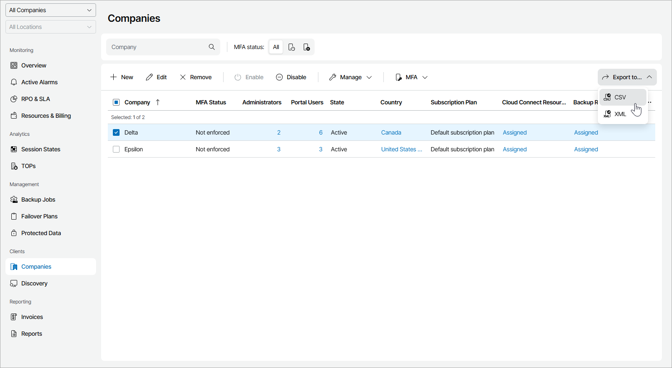Click the Company search input field
The image size is (672, 368).
(x=157, y=47)
